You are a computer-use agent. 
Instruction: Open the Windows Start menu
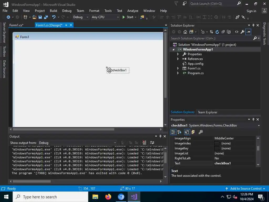pos(6,197)
